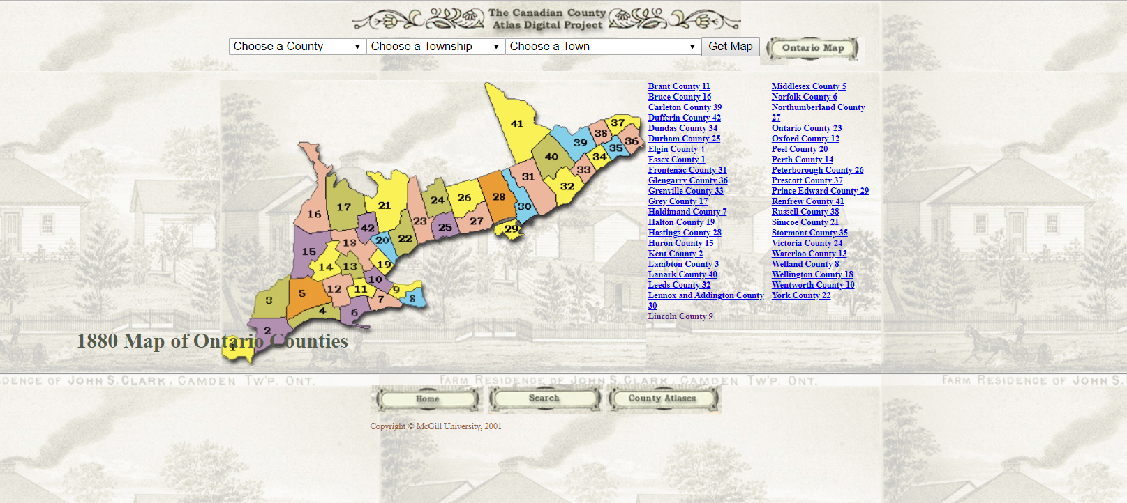Click the Get Map button
This screenshot has height=503, width=1127.
click(731, 47)
